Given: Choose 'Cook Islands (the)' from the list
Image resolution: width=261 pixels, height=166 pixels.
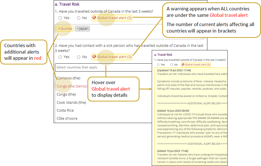Looking at the screenshot, I should coord(71,102).
